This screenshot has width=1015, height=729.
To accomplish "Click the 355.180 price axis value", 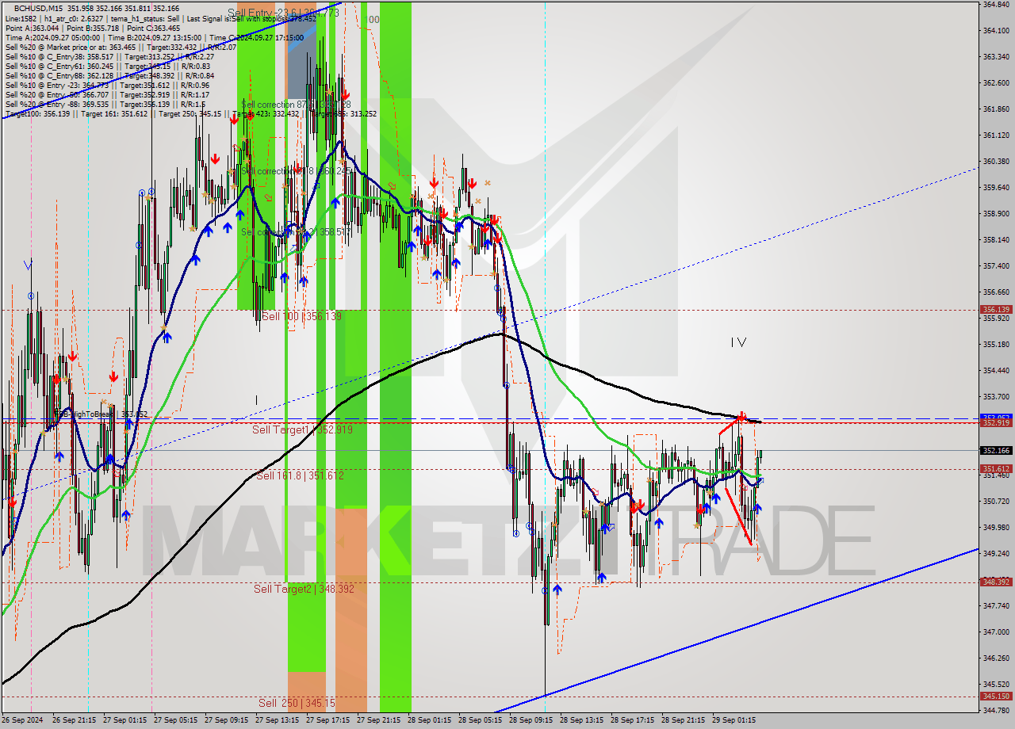I will 996,344.
